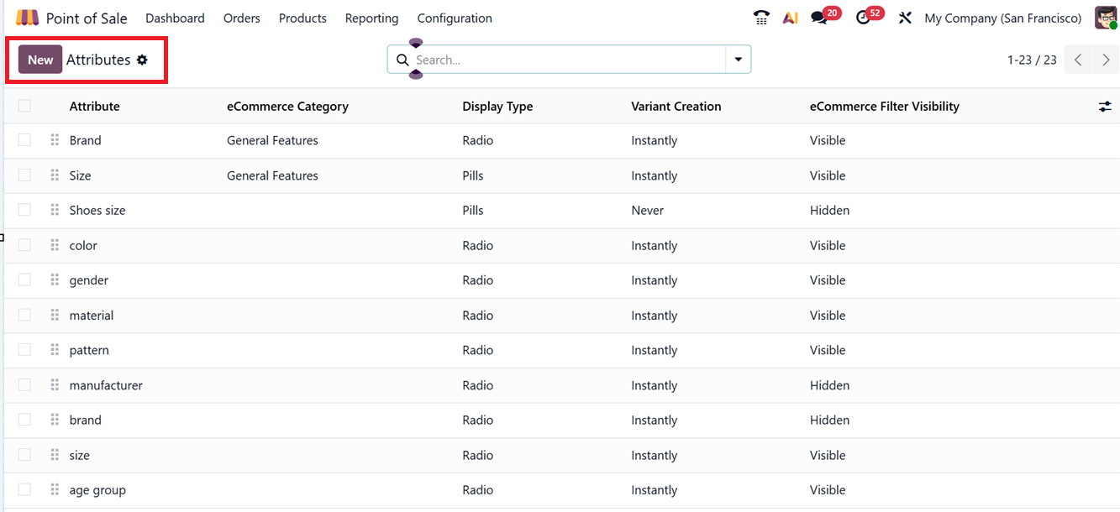This screenshot has width=1120, height=512.
Task: Tick the select-all header checkbox
Action: coord(24,106)
